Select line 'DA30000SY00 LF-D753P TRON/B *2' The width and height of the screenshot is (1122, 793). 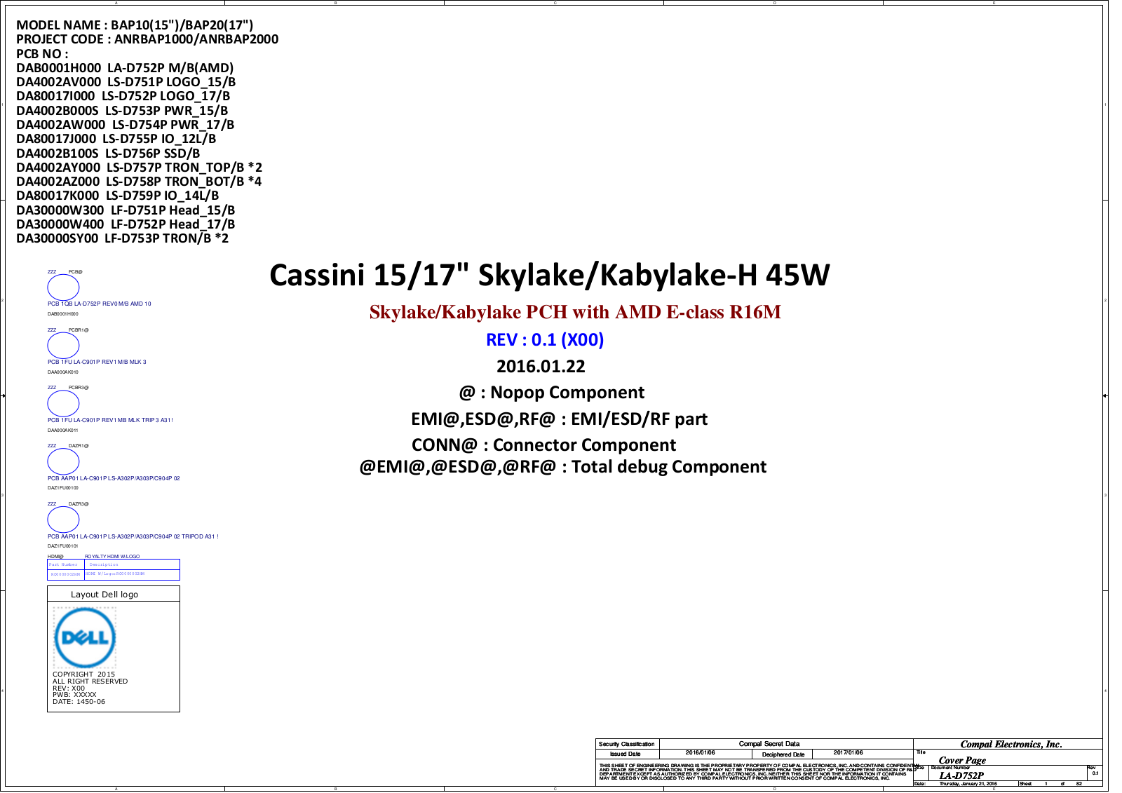(x=123, y=238)
